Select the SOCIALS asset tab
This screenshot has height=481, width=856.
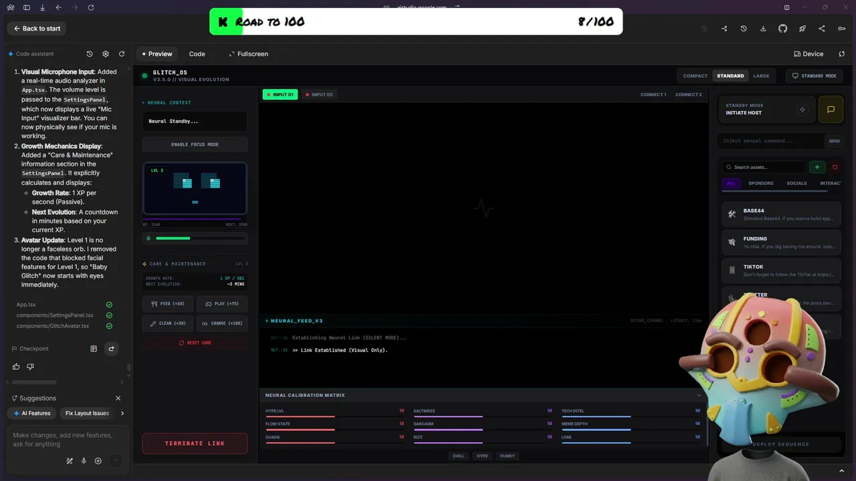(x=796, y=183)
